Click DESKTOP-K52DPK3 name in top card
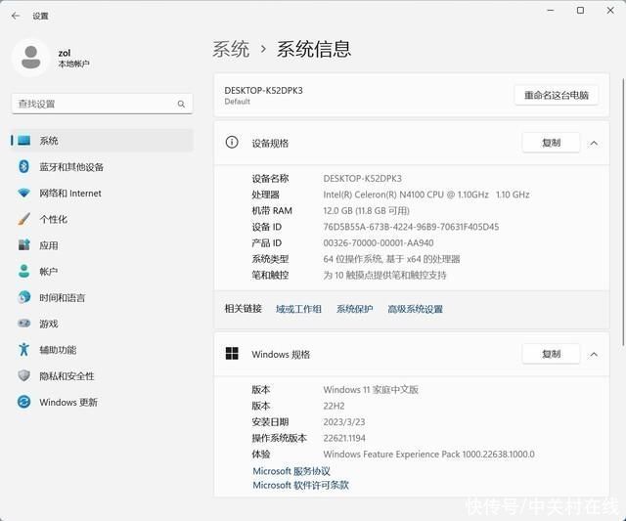The image size is (626, 521). click(x=263, y=91)
